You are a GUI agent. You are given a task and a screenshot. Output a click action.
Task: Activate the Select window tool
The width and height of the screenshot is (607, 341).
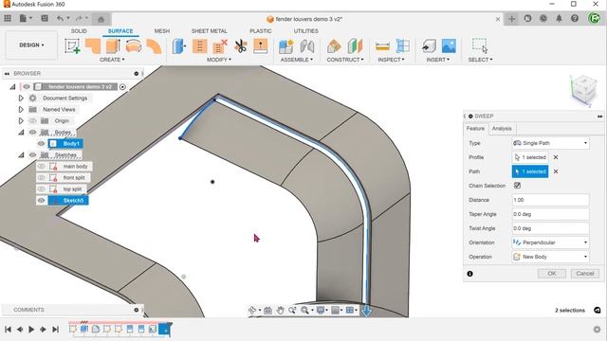[x=480, y=46]
